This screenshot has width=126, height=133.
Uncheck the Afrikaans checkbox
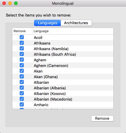(x=22, y=43)
